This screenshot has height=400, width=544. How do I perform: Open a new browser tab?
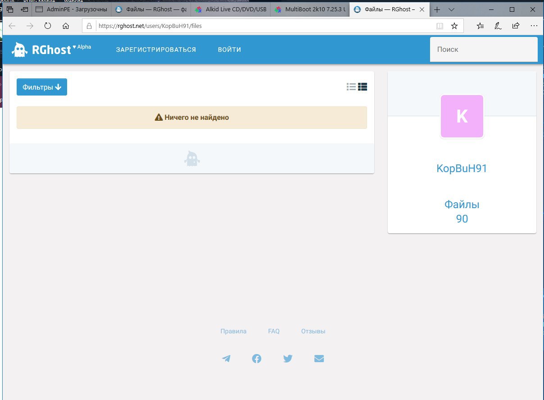click(437, 9)
